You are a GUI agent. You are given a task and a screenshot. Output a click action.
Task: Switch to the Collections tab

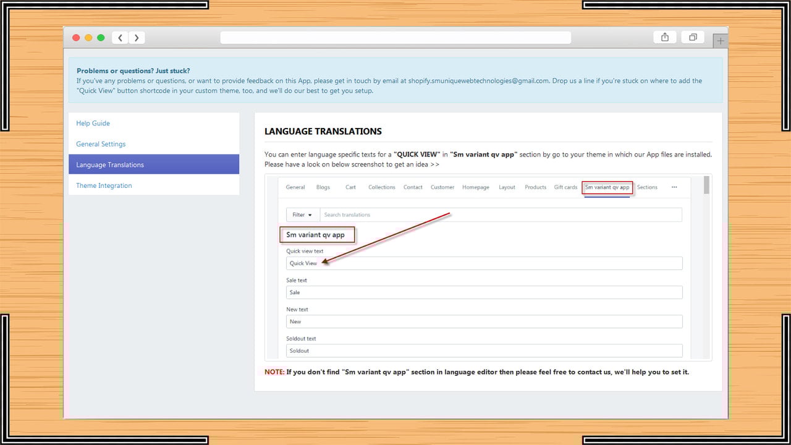382,187
